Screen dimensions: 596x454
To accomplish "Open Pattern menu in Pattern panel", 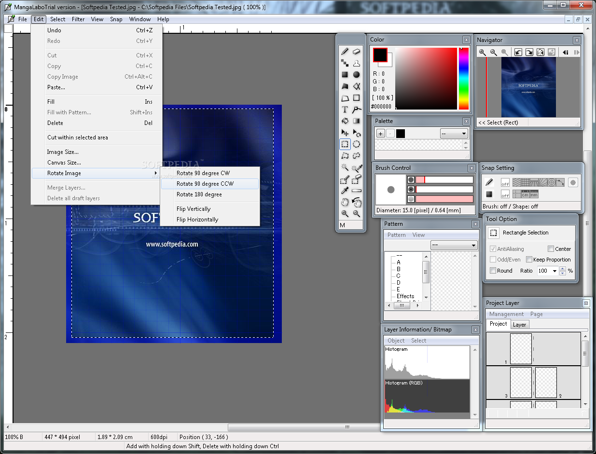I will point(397,235).
